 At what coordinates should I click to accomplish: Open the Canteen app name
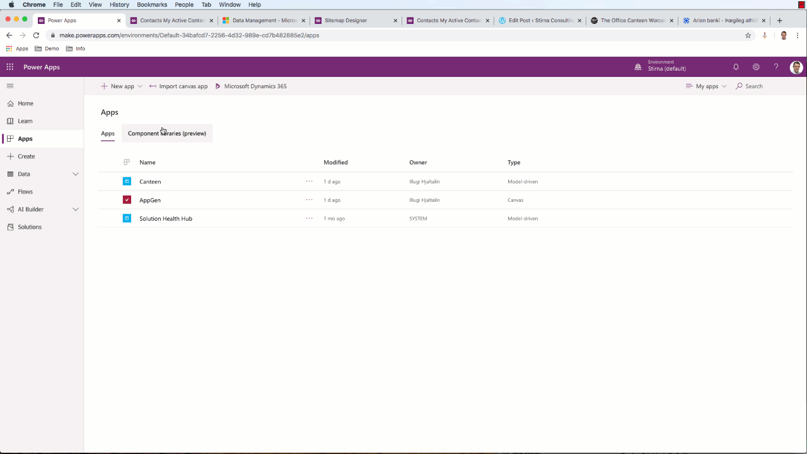[x=150, y=182]
